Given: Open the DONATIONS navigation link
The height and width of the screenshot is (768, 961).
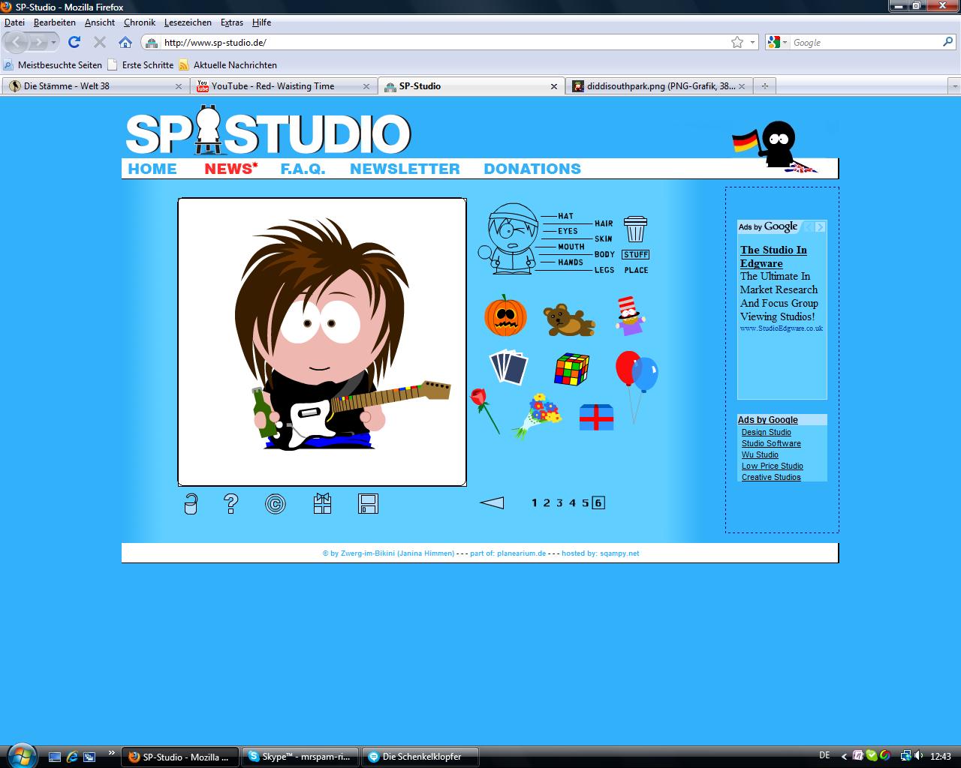Looking at the screenshot, I should pyautogui.click(x=532, y=169).
